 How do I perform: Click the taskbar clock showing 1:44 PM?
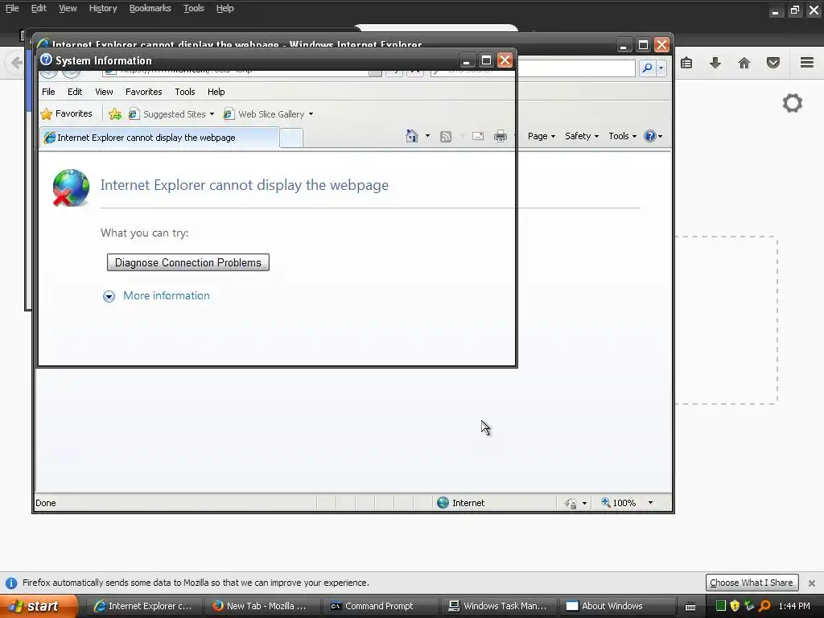pos(794,606)
